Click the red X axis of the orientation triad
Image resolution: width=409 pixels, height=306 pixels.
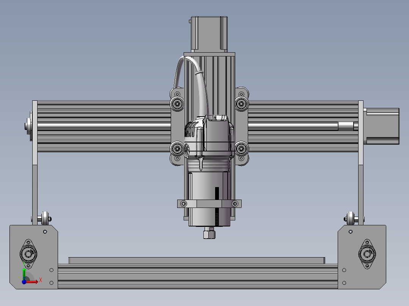[32, 281]
